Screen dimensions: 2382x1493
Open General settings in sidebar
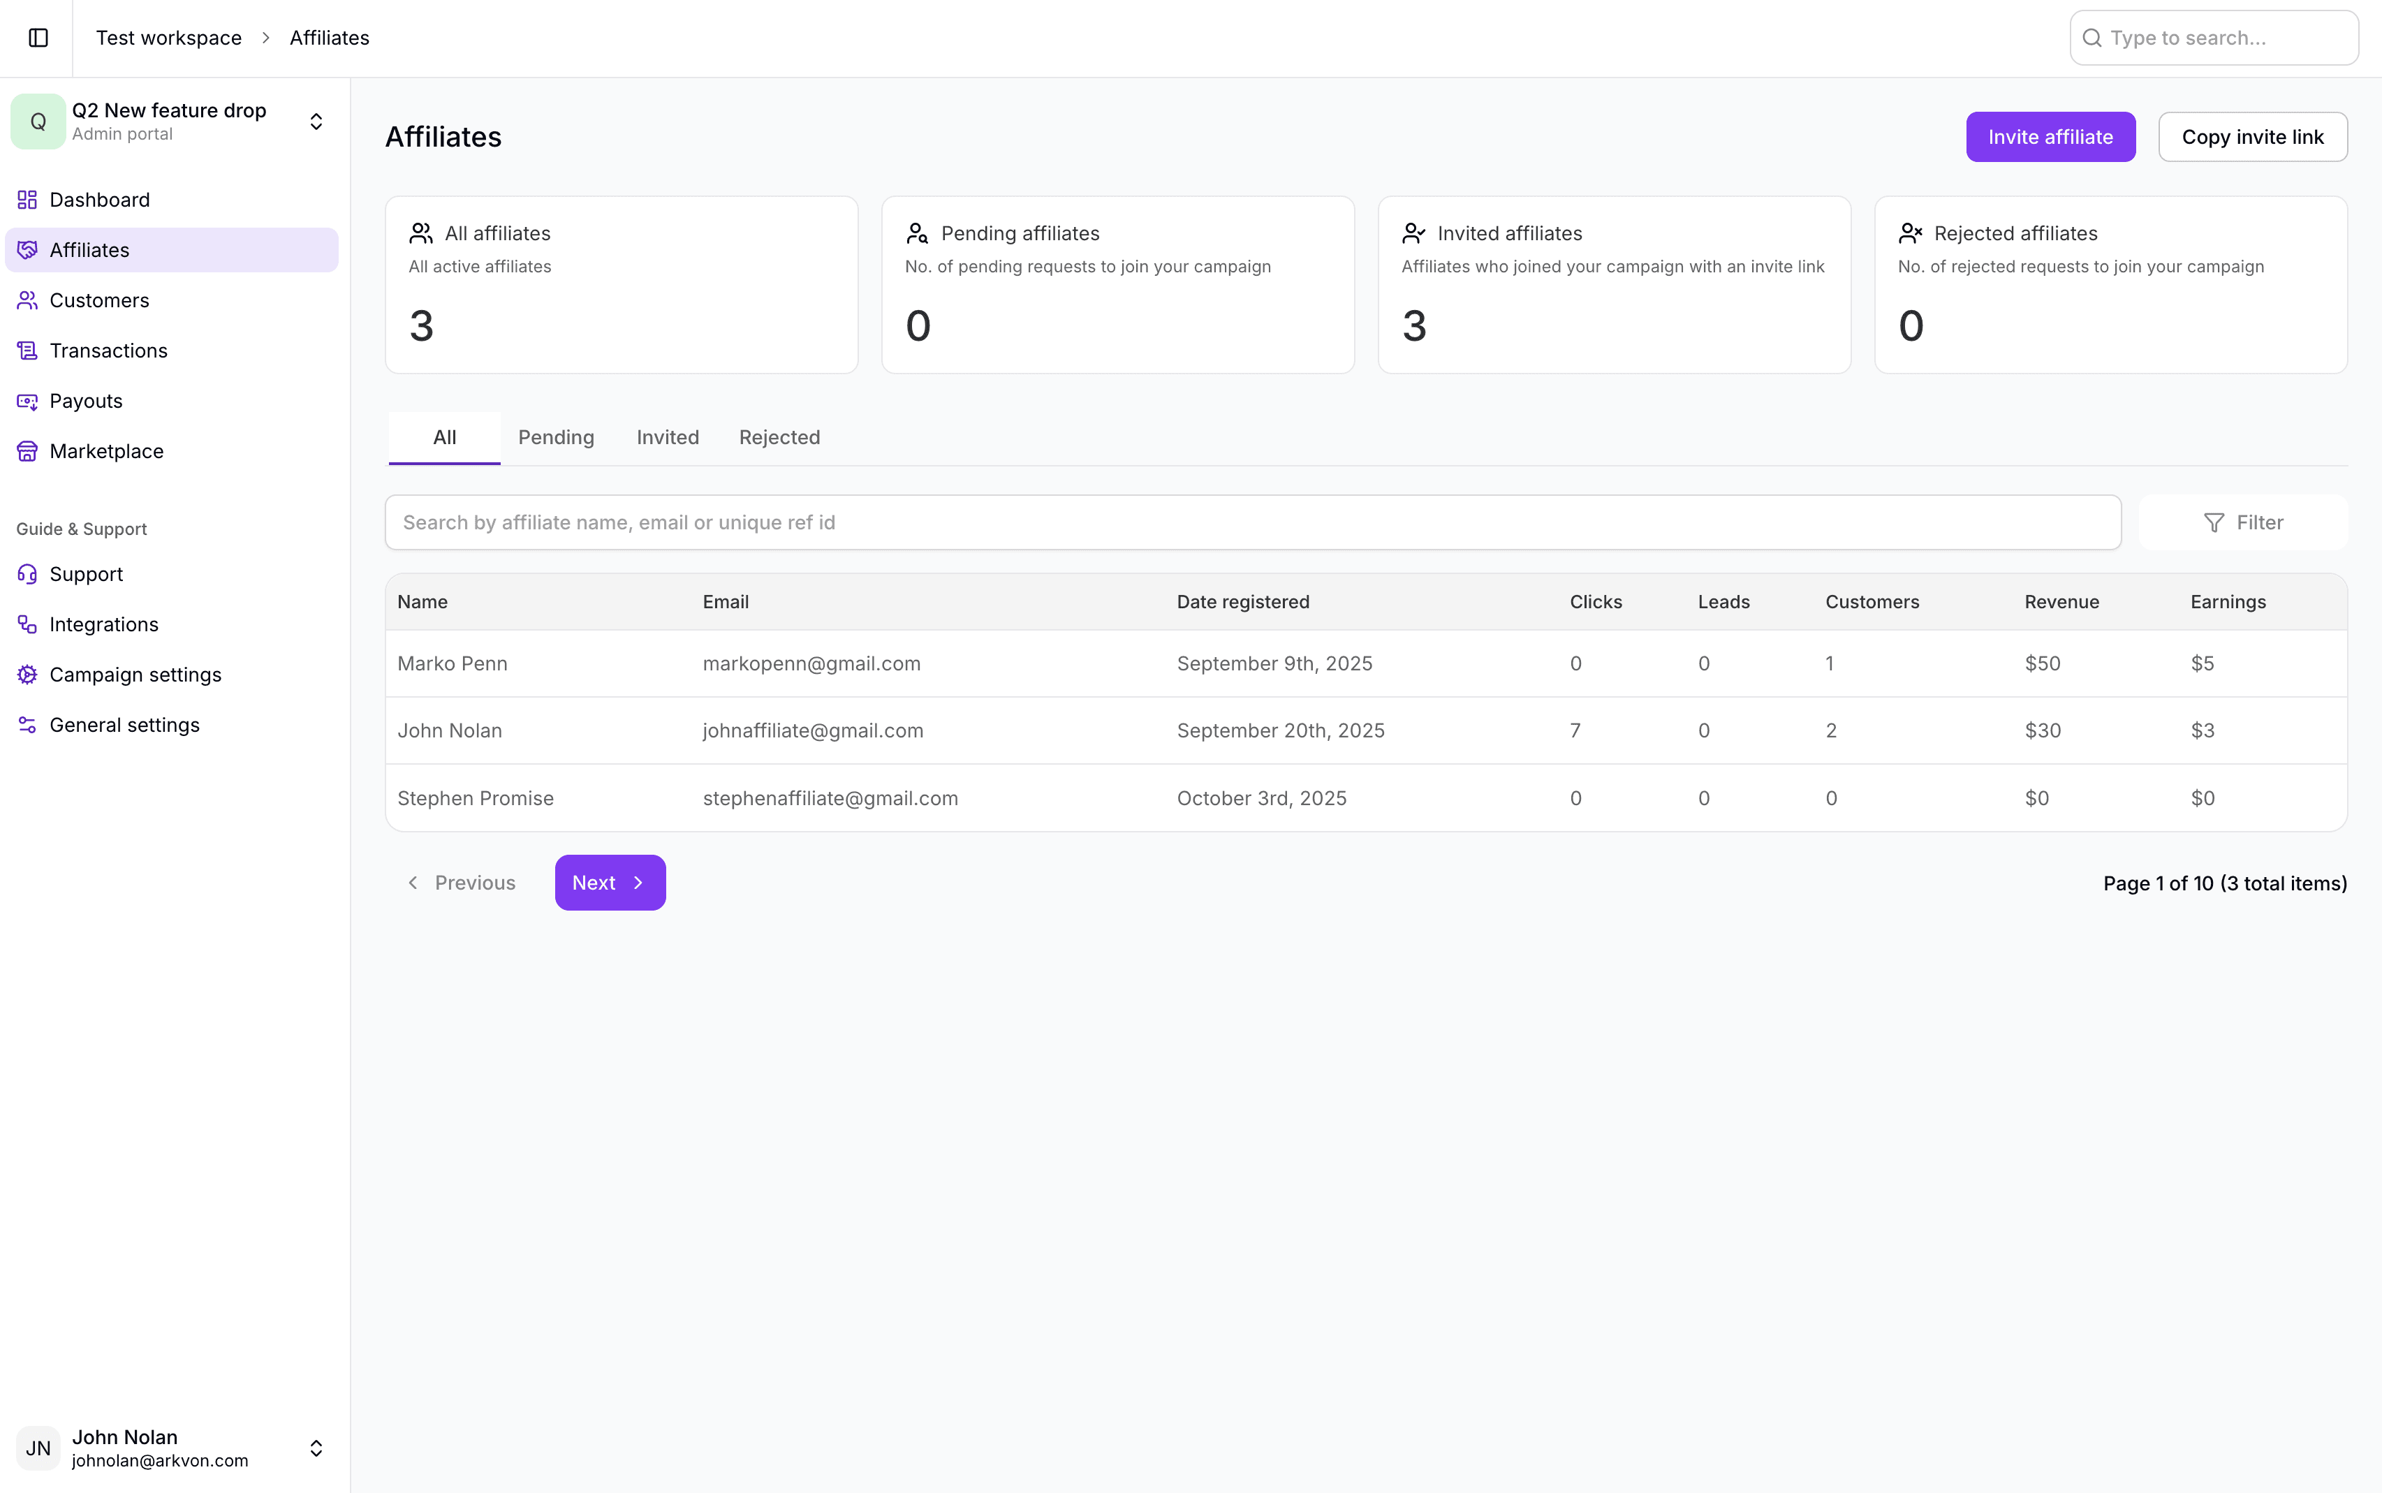point(124,725)
